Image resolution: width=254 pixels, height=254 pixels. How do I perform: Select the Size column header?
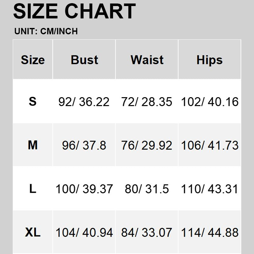click(33, 60)
